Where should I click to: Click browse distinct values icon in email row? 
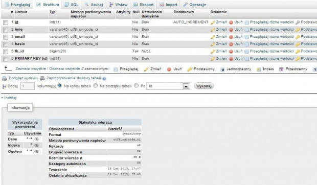246,37
